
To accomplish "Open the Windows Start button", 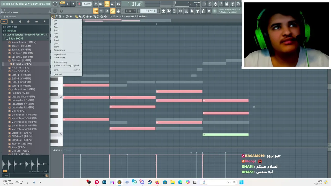I will (241, 182).
